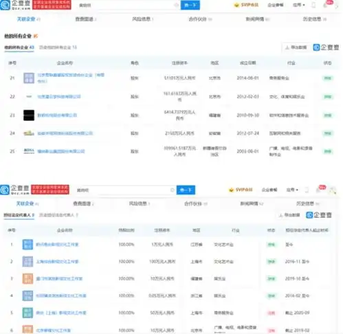Click company logo in row 21

pos(29,78)
